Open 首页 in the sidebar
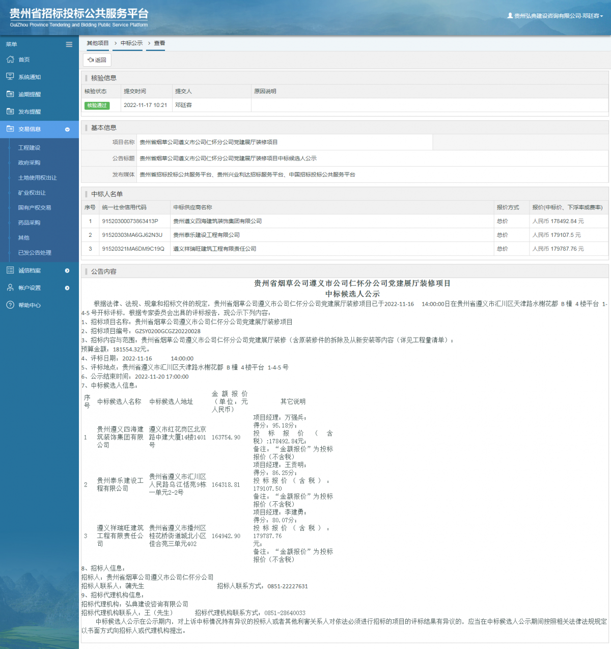The image size is (611, 649). pos(24,60)
